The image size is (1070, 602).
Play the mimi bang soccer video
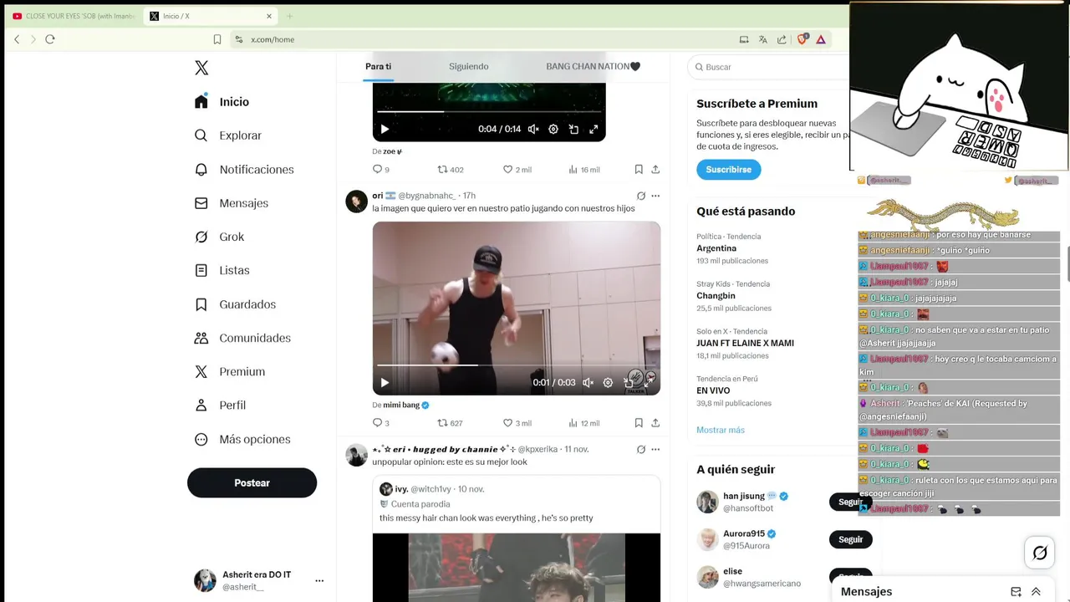click(x=385, y=383)
